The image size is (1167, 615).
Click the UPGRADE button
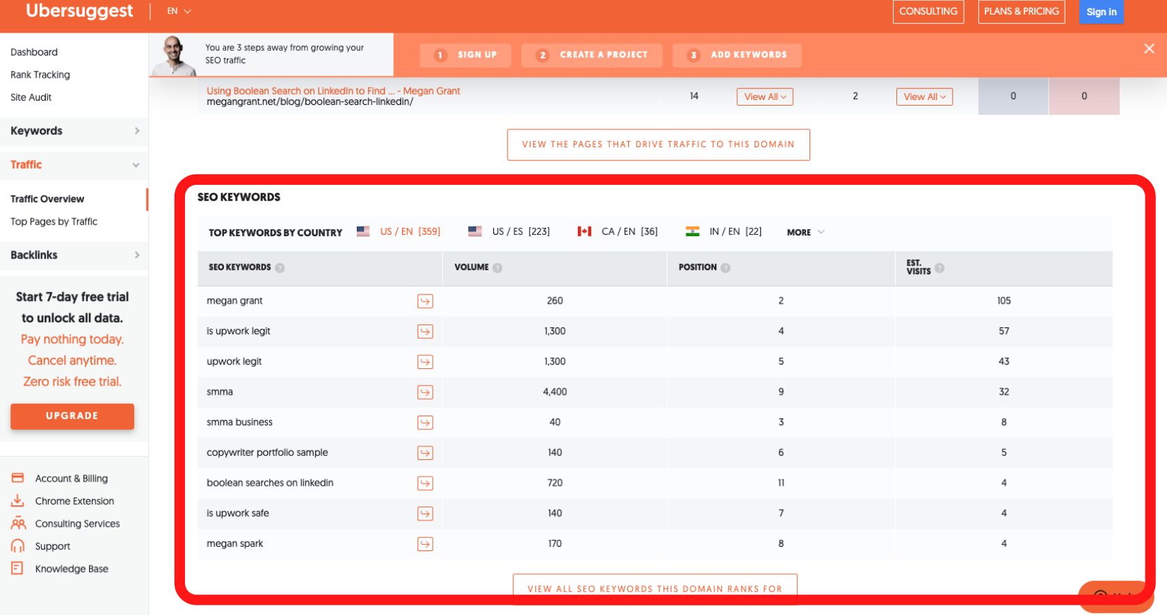pos(72,416)
